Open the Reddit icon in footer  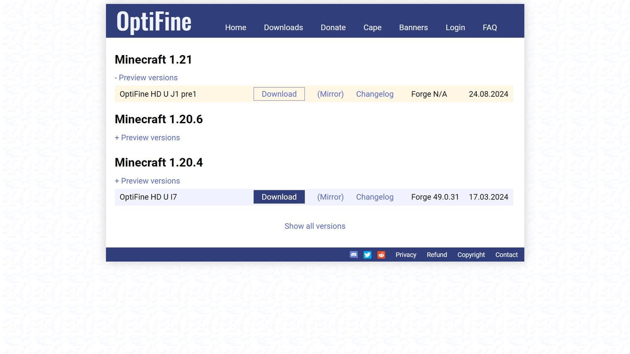click(381, 254)
